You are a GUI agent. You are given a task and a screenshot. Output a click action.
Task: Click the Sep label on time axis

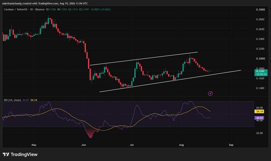(231, 145)
